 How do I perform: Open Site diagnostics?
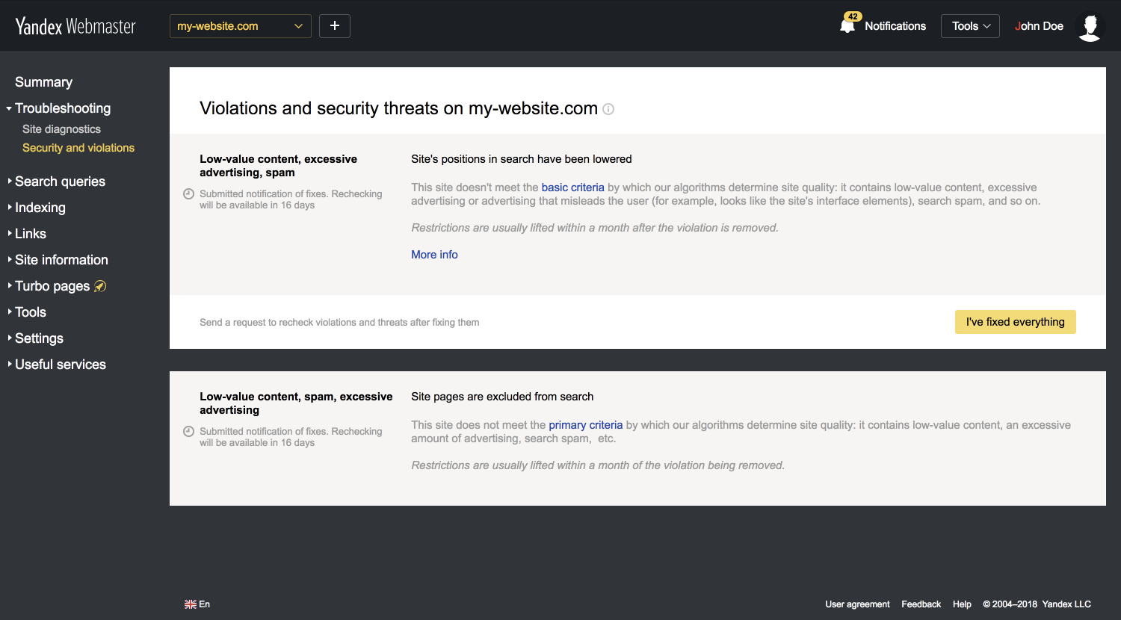pyautogui.click(x=61, y=129)
